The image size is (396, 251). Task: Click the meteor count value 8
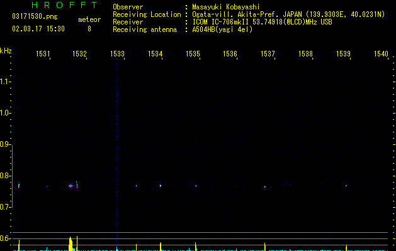[89, 29]
